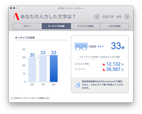Click red down arrow beside 12,132
Screen dimensions: 142x114
pos(104,65)
